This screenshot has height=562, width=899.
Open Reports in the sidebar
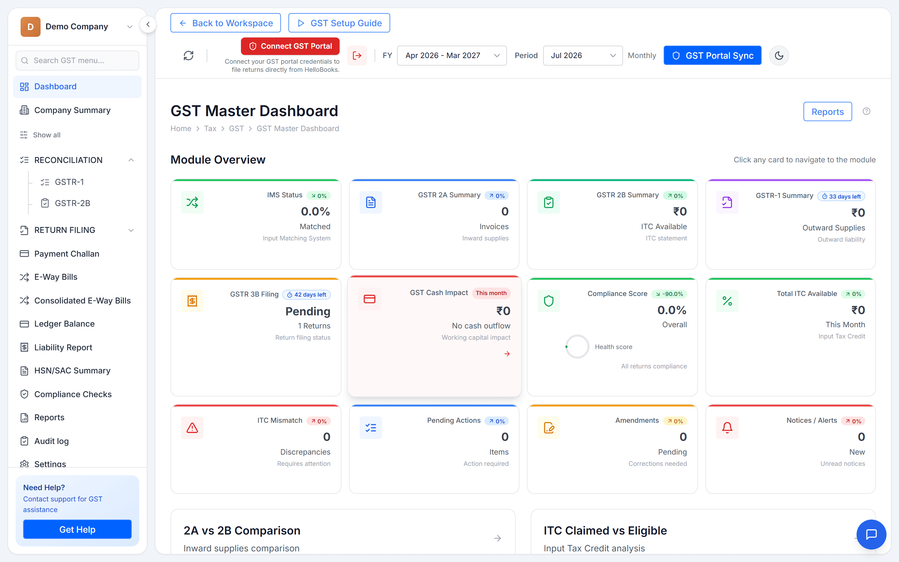pyautogui.click(x=77, y=417)
